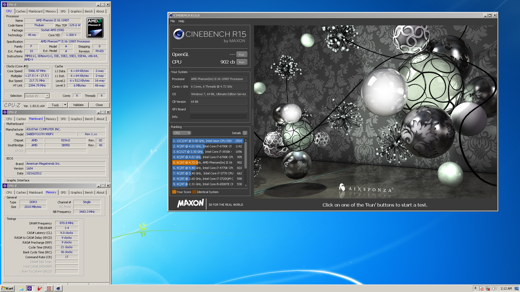Select ranking row 7 i7-3770 662
This screenshot has width=520, height=292.
[208, 173]
